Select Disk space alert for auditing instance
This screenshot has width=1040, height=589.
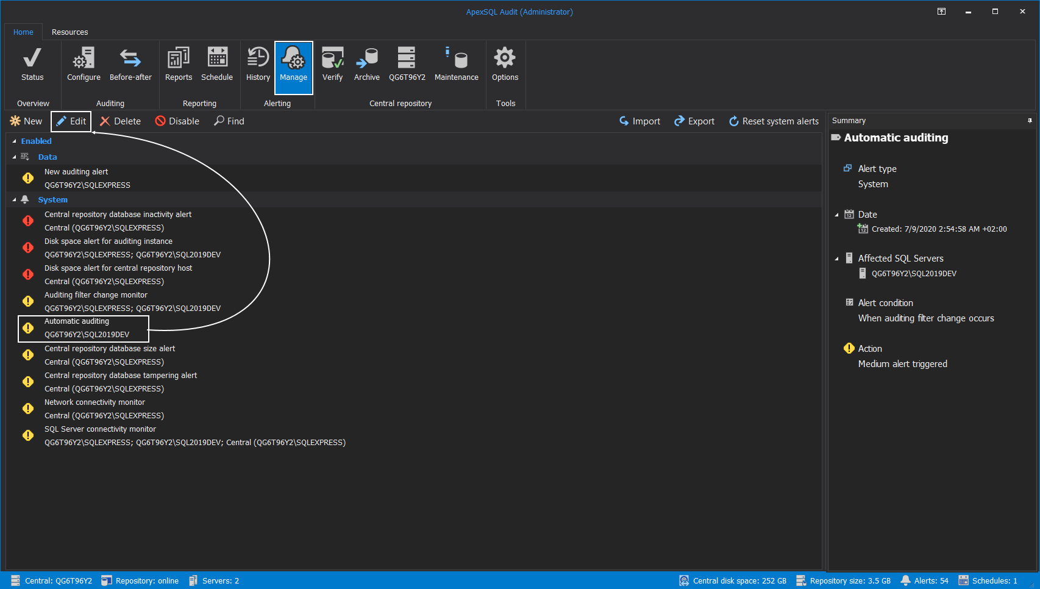pyautogui.click(x=415, y=248)
